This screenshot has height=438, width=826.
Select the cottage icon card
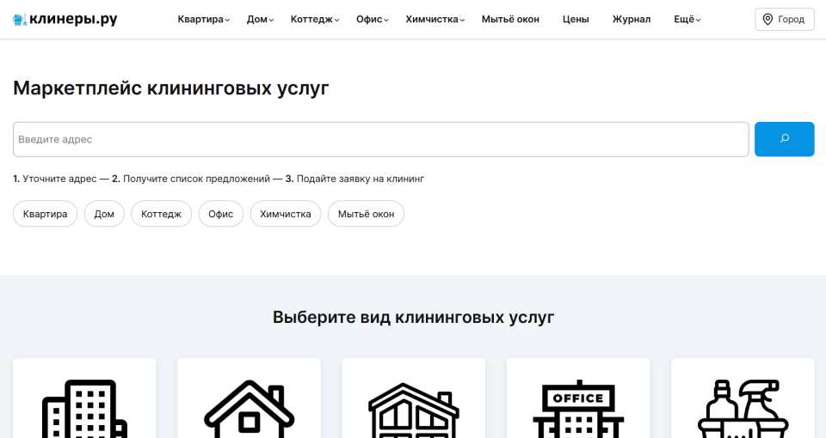coord(414,398)
